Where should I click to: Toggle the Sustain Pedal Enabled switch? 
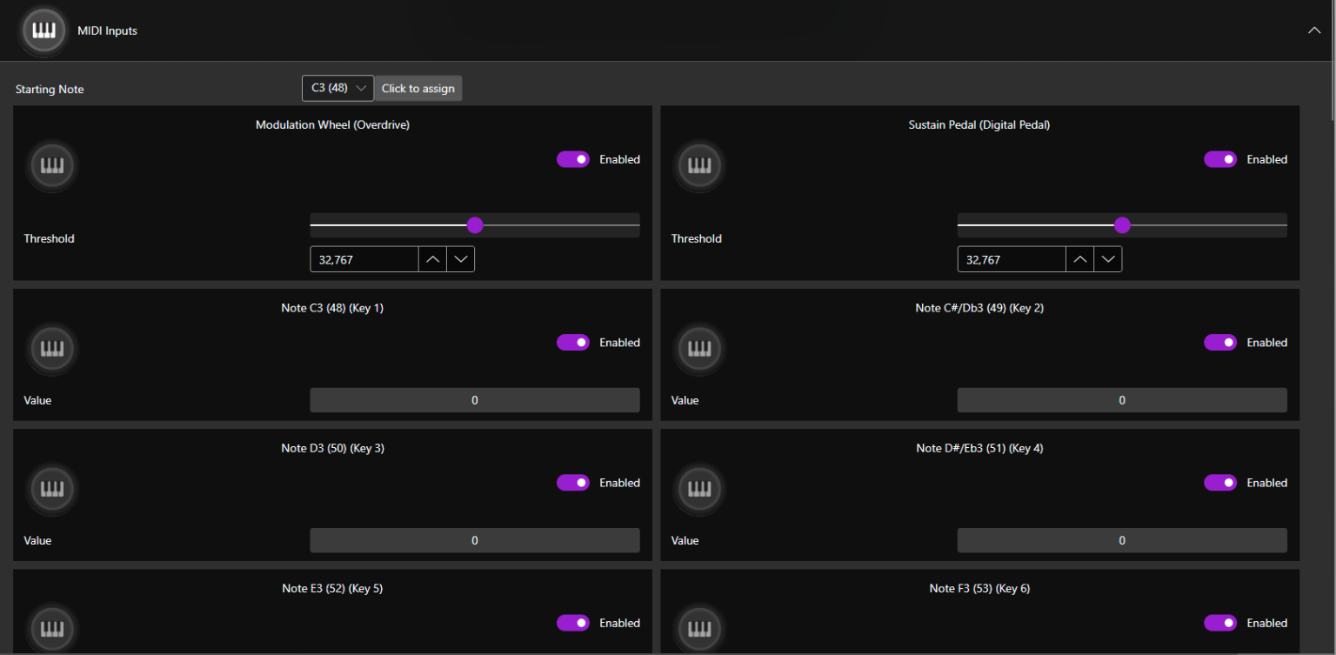[x=1220, y=159]
